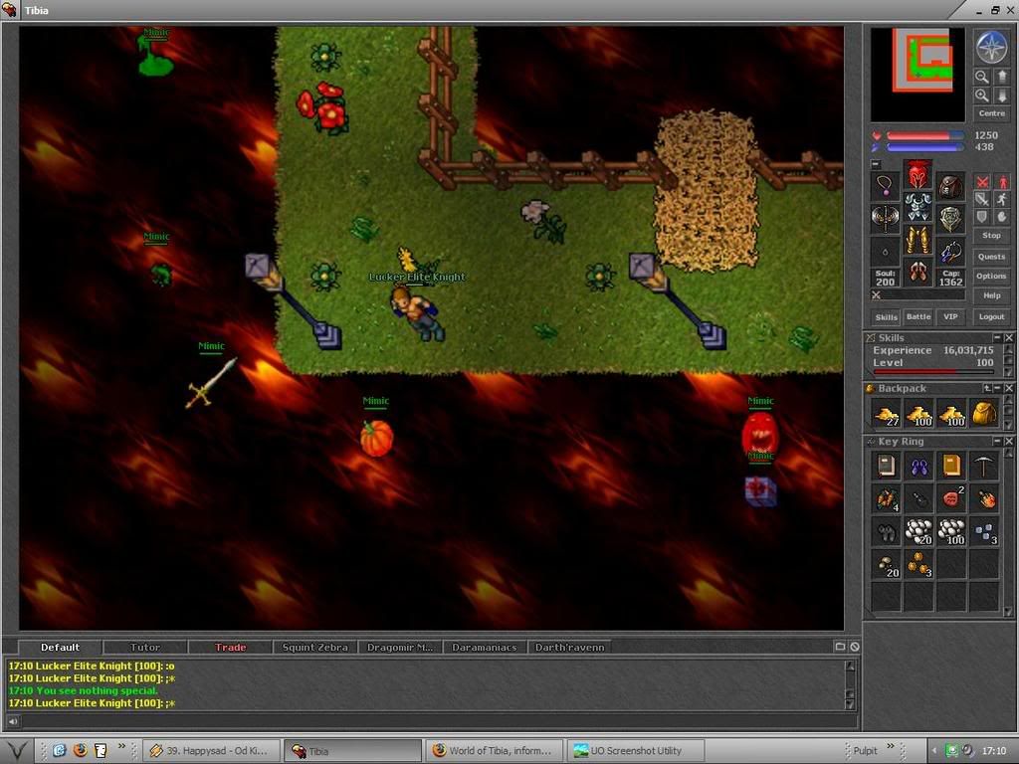
Task: Click the compass rose beside the minimap
Action: pyautogui.click(x=992, y=47)
